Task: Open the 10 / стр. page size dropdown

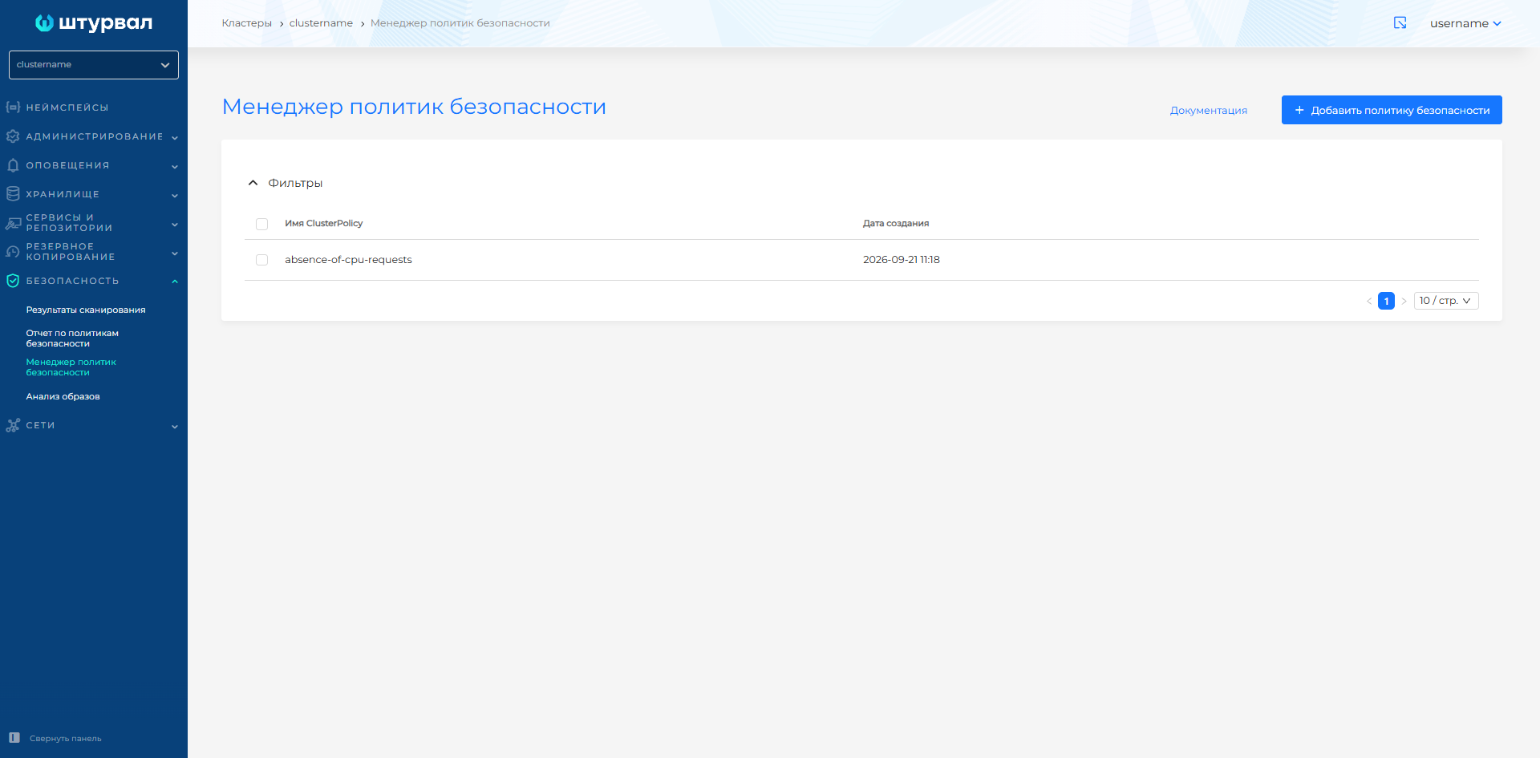Action: (x=1446, y=301)
